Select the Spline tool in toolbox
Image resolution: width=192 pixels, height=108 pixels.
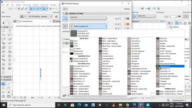click(x=3, y=92)
